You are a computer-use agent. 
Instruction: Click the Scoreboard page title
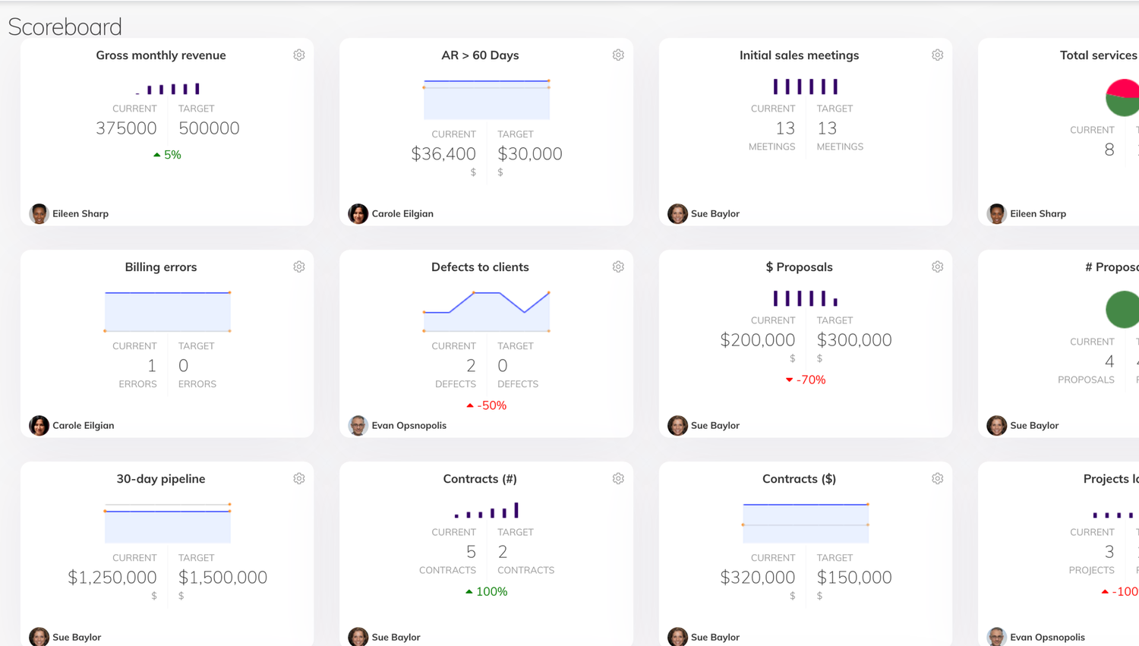65,27
